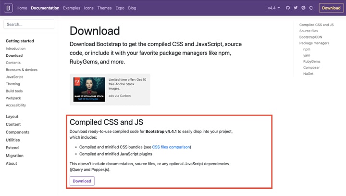Image resolution: width=346 pixels, height=196 pixels.
Task: Open Documentation in navbar
Action: coord(45,8)
